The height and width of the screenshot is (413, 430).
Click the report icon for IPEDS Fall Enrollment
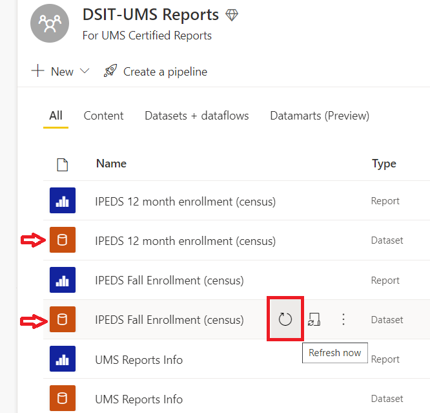(63, 280)
